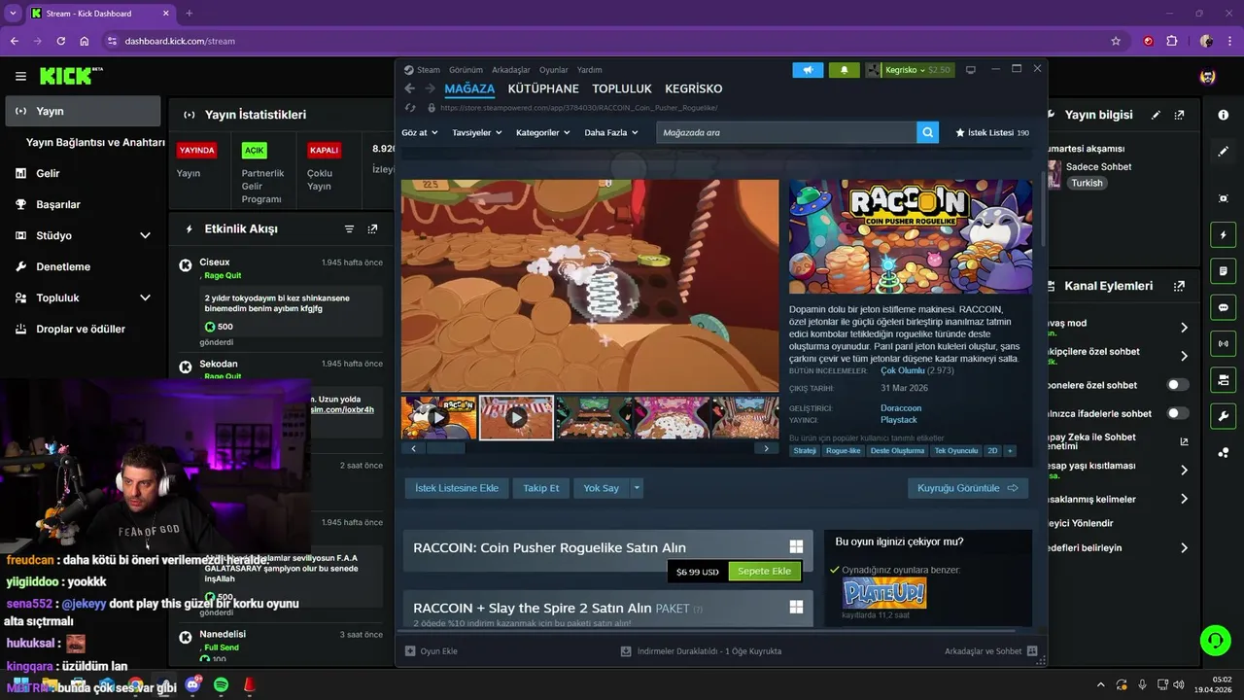
Task: Expand the yavaş mod setting arrow
Action: point(1184,328)
